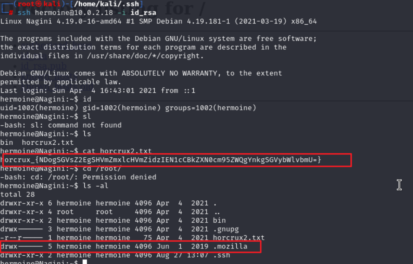Click the uid=1002(hermoine) output line
413x264 pixels.
point(128,108)
